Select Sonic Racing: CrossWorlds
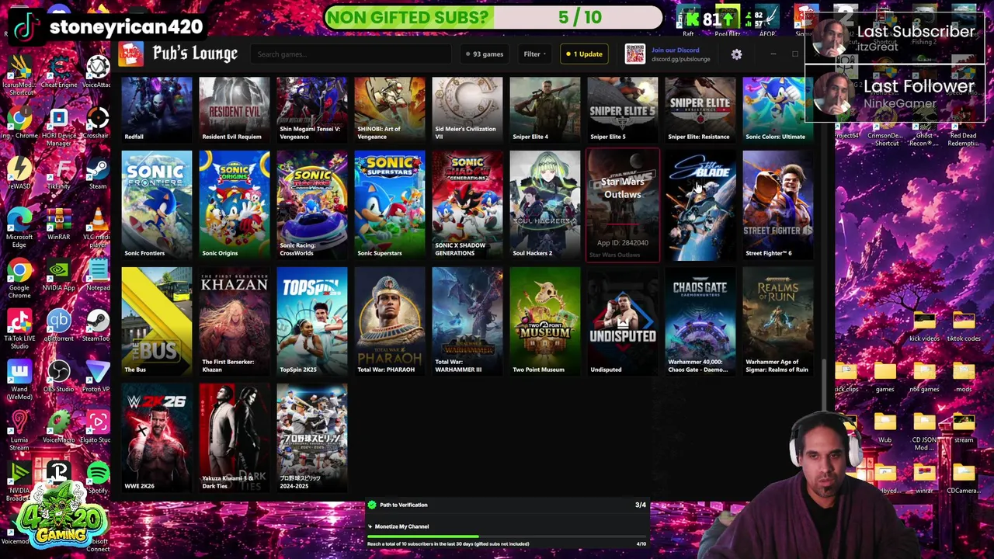The width and height of the screenshot is (994, 559). click(x=311, y=205)
